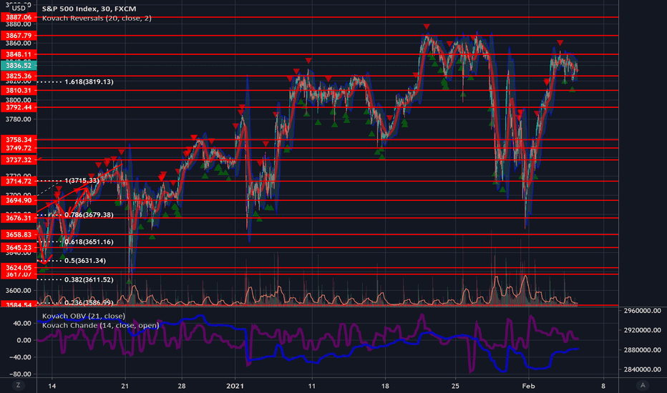
Task: Select the 0.786(3679.38) Fibonacci label
Action: (x=89, y=214)
